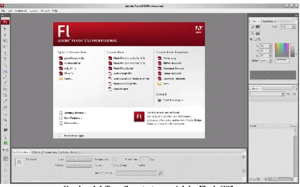300x187 pixels.
Task: Switch to the Parameters tab
Action: coord(50,152)
